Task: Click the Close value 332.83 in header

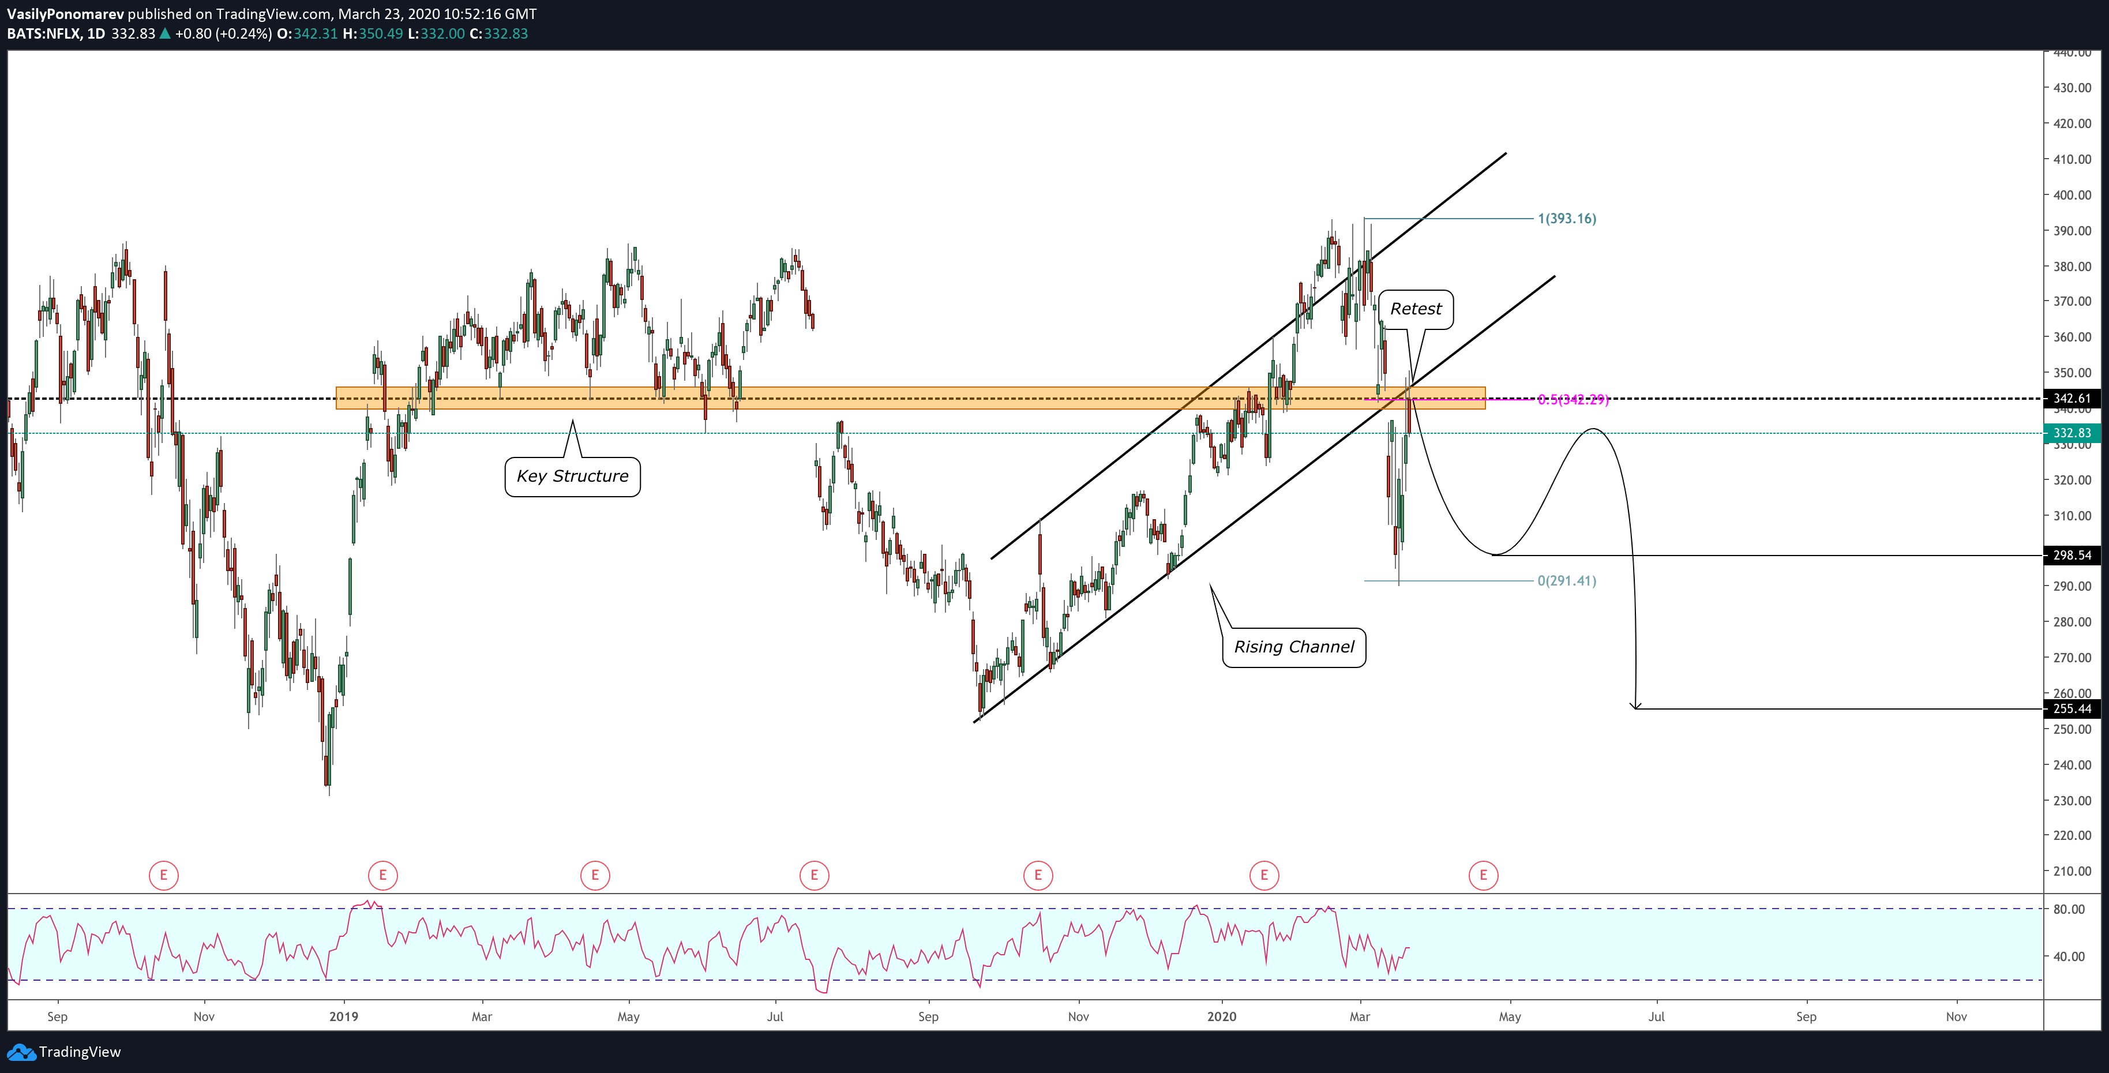Action: [x=506, y=33]
